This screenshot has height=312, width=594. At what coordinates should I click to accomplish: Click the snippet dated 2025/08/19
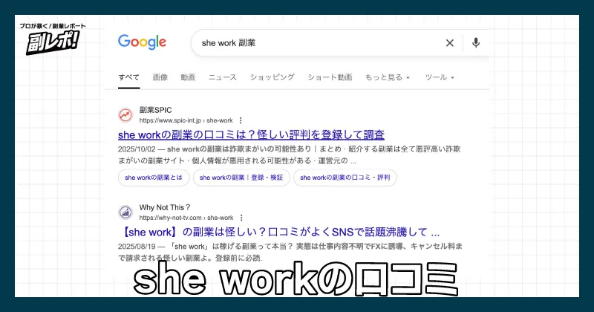(290, 252)
